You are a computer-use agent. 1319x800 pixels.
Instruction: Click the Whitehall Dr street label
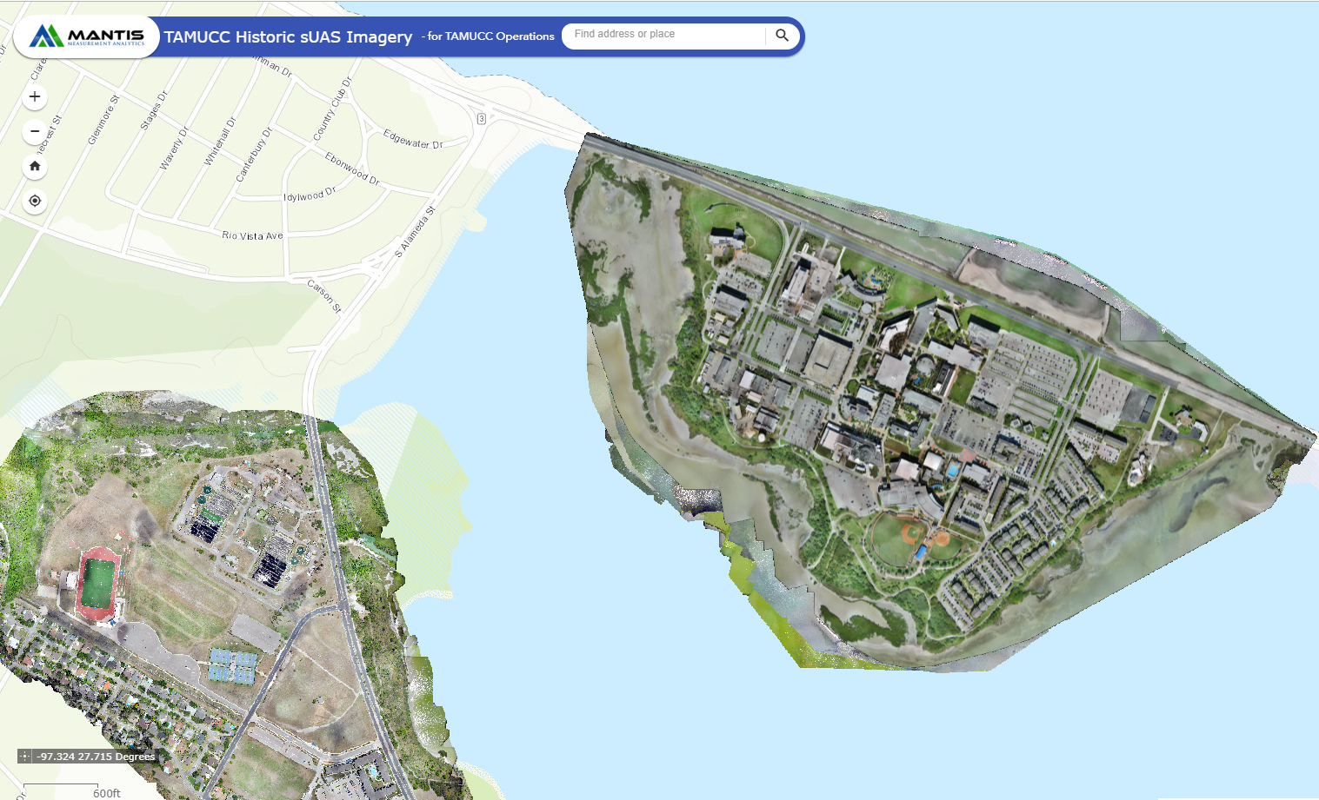click(220, 142)
